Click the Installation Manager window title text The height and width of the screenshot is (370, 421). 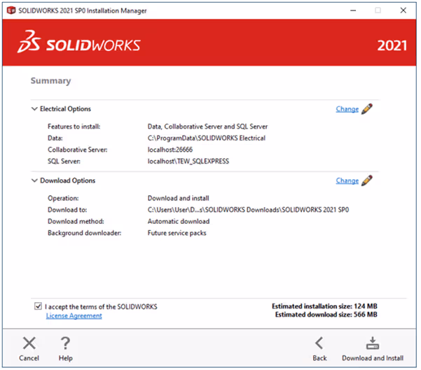click(83, 10)
